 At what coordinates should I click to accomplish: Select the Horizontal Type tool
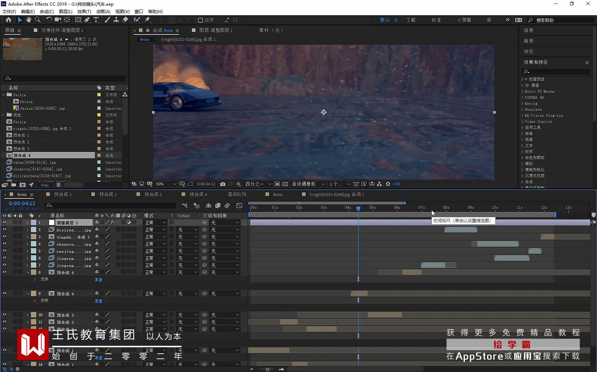click(96, 20)
